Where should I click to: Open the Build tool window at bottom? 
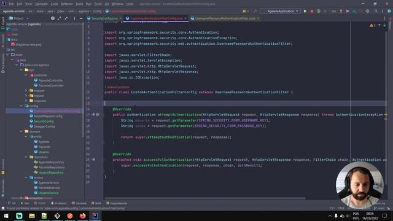pos(96,203)
